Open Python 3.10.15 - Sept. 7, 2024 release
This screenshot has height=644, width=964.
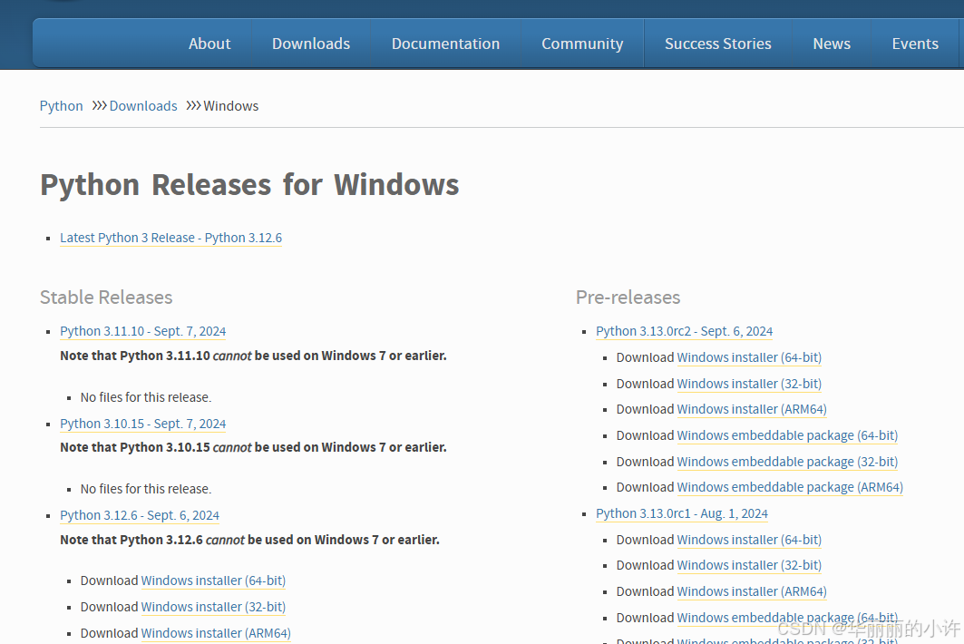pyautogui.click(x=142, y=424)
